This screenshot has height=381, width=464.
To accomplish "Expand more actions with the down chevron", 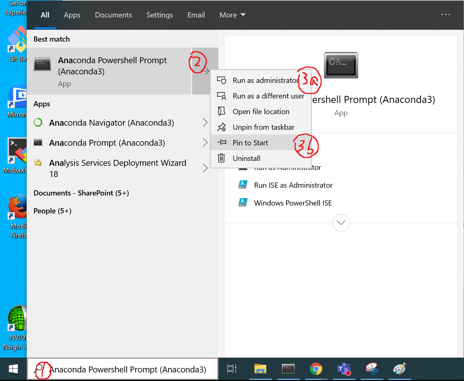I will click(341, 223).
